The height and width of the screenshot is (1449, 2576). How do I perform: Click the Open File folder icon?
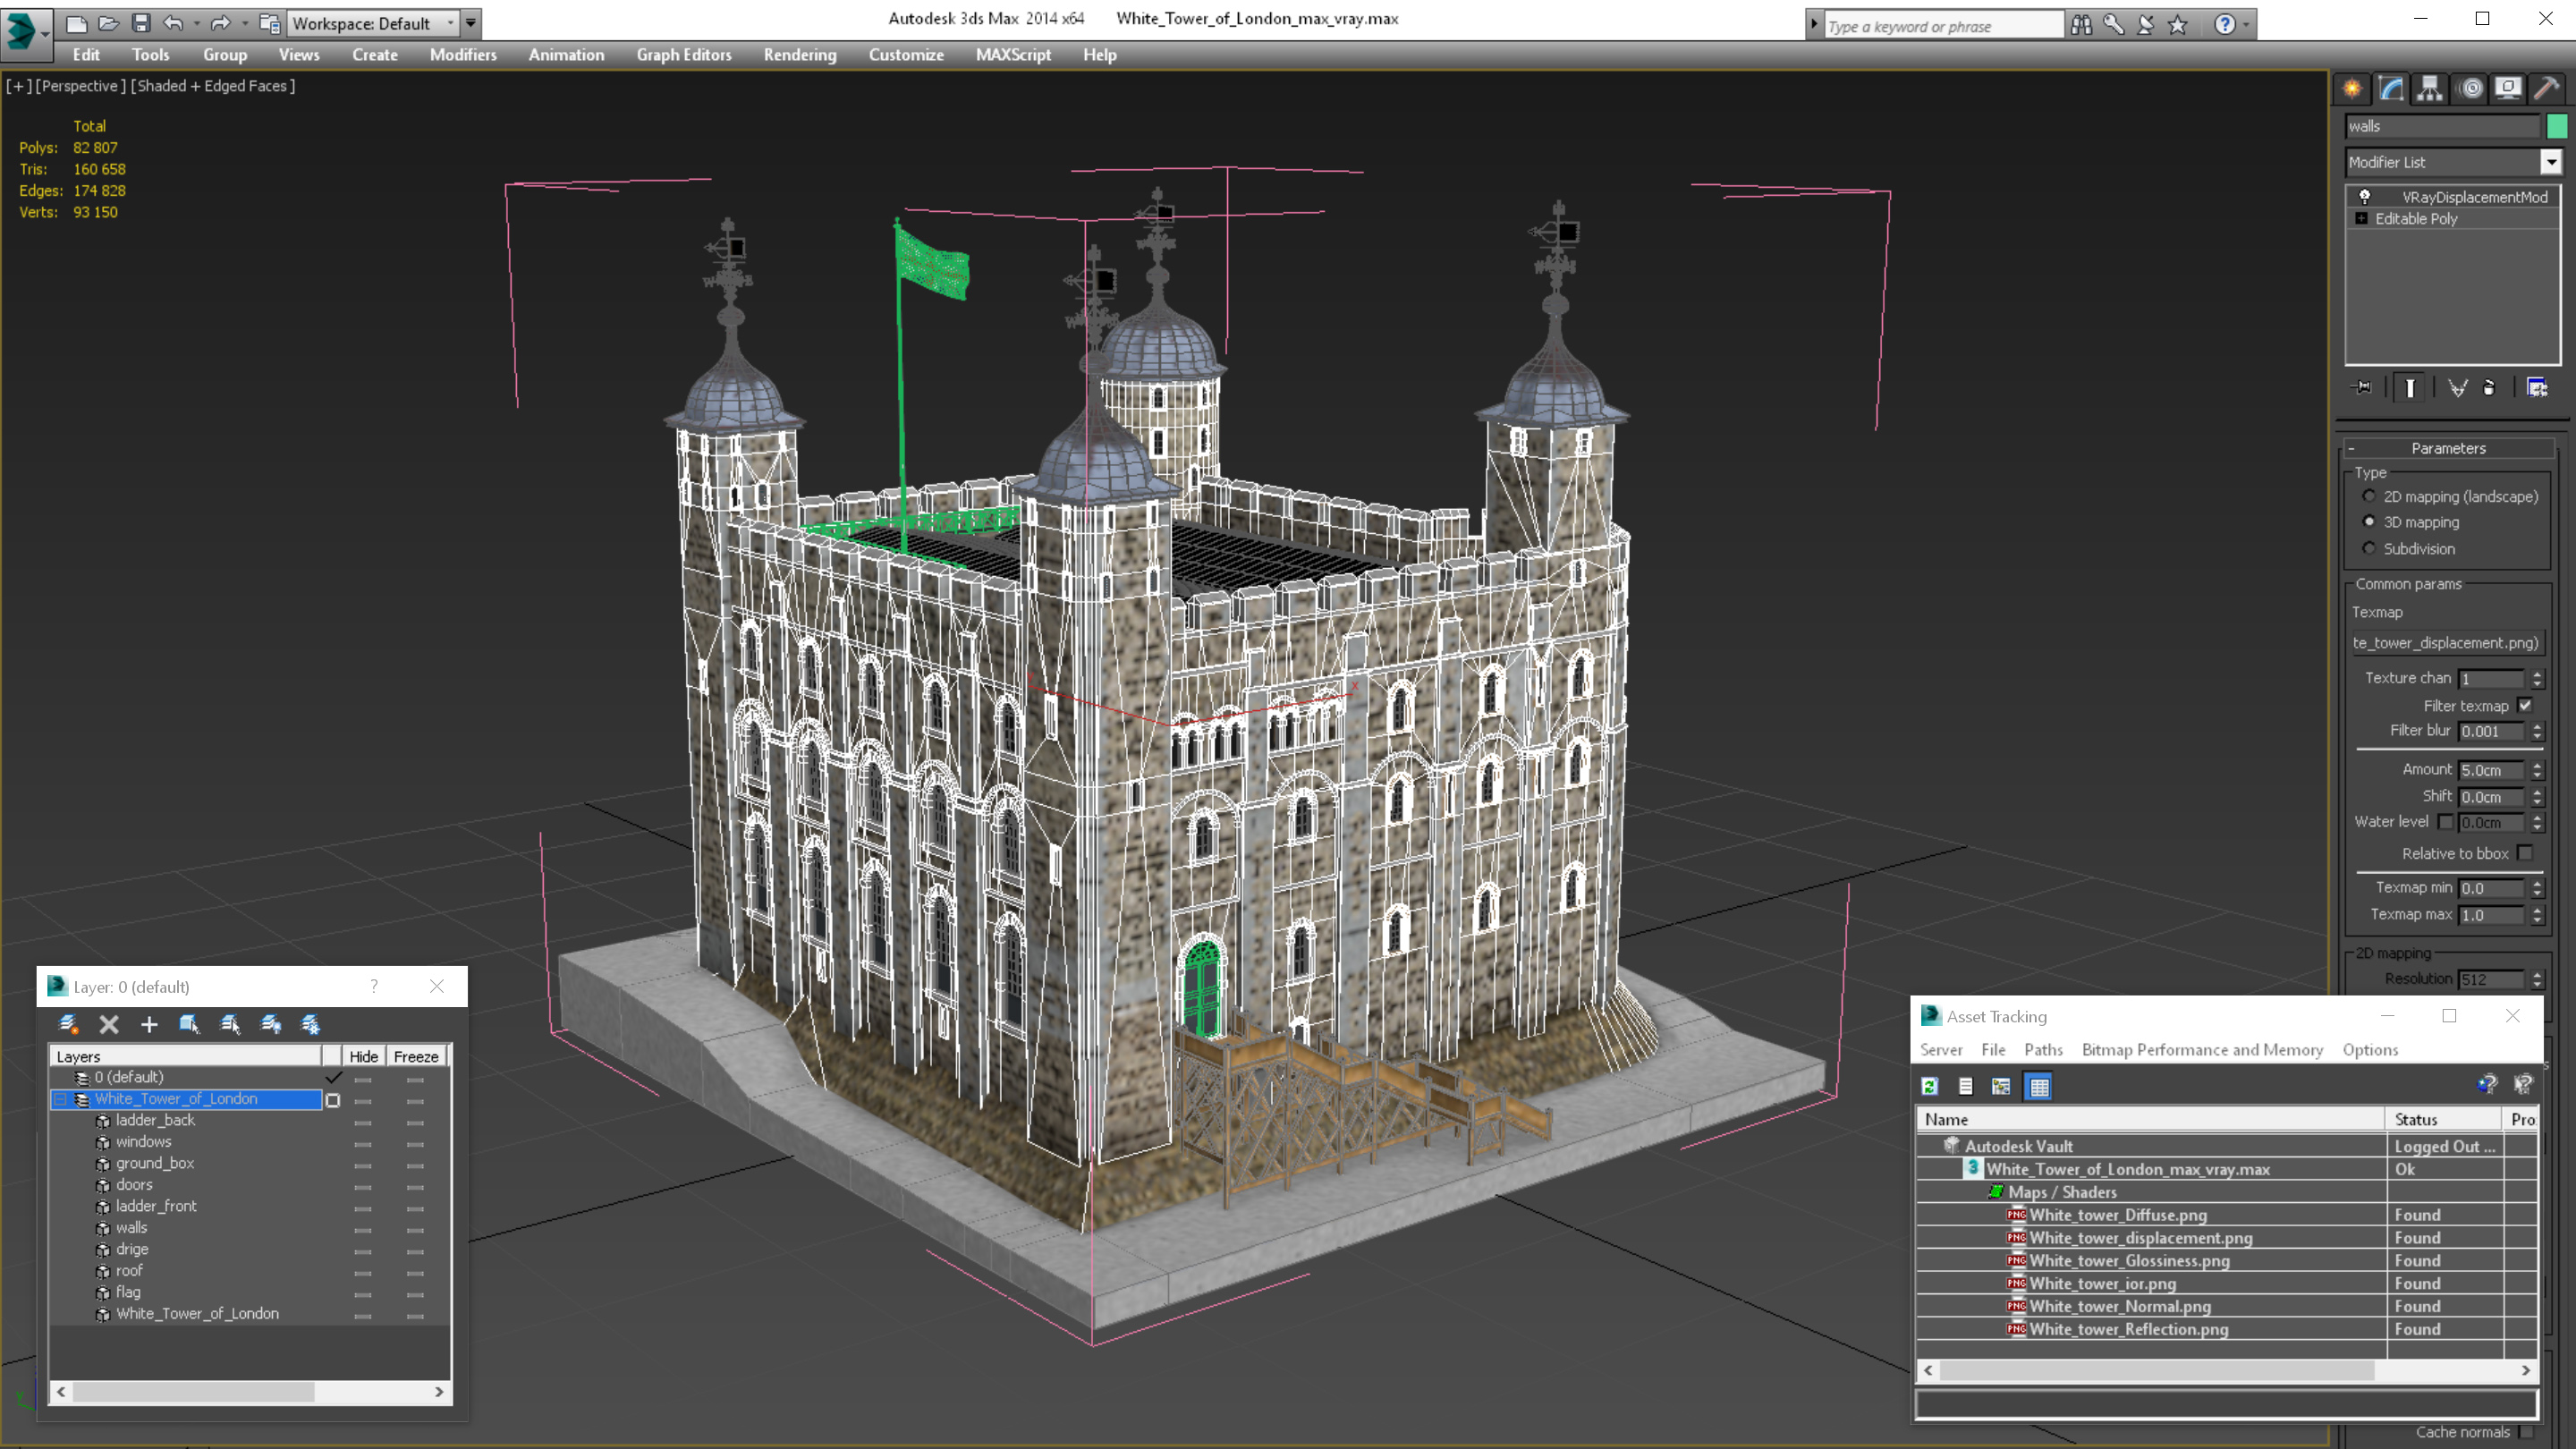click(x=108, y=23)
